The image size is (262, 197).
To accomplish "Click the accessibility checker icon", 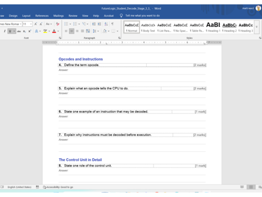I will coord(45,187).
